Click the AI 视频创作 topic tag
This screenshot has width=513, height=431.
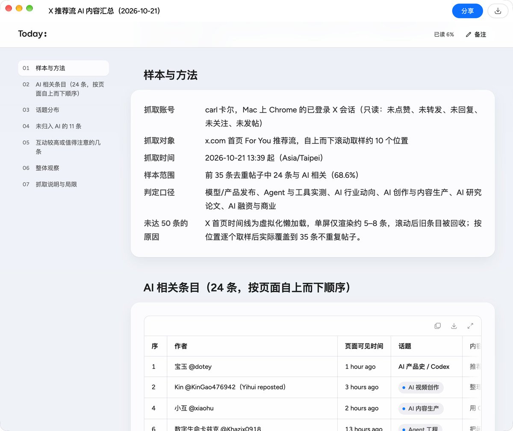(421, 387)
